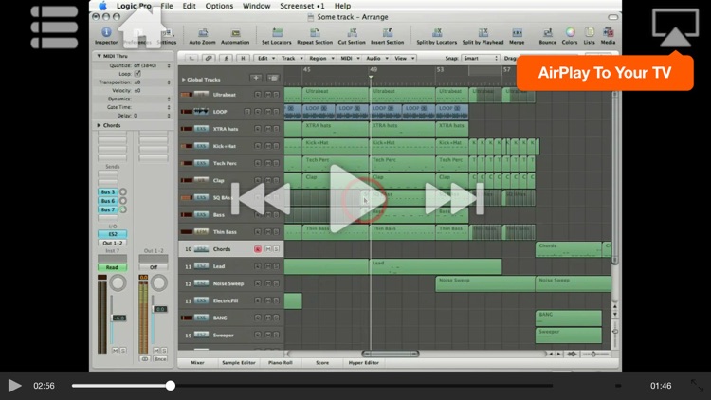Collapse the MIDI Thru disclosure triangle
The height and width of the screenshot is (400, 711).
pyautogui.click(x=99, y=56)
